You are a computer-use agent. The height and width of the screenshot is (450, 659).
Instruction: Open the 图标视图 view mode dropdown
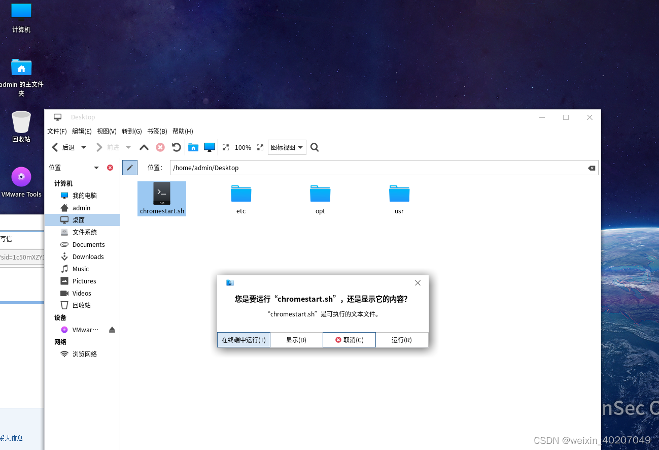pyautogui.click(x=287, y=147)
